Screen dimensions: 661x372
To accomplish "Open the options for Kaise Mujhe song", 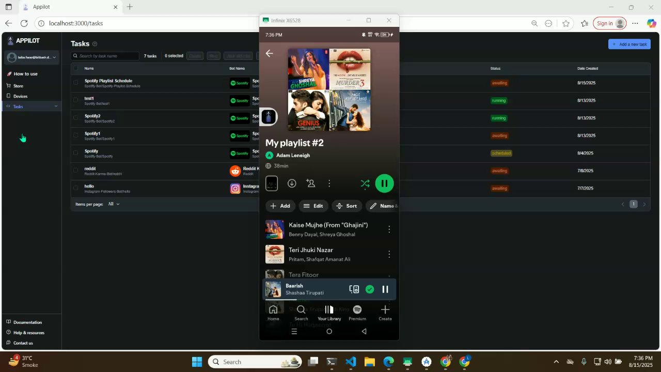I will pyautogui.click(x=389, y=229).
